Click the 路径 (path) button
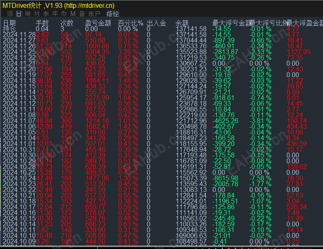The width and height of the screenshot is (323, 249). click(x=113, y=14)
